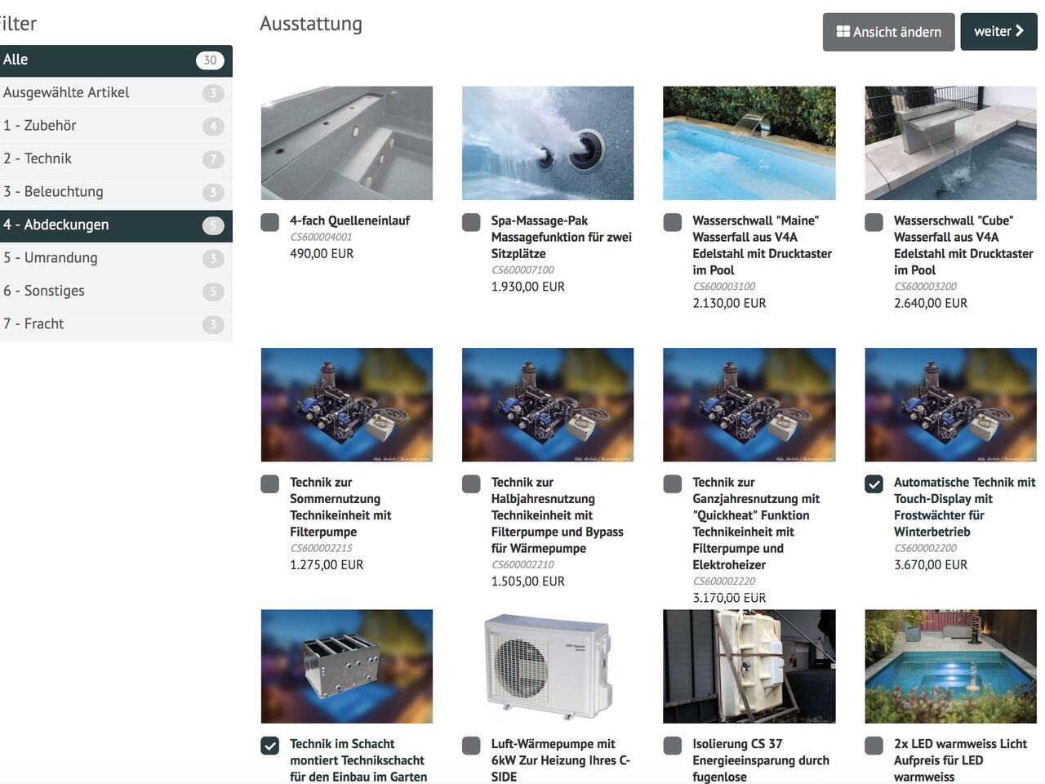The height and width of the screenshot is (784, 1045).
Task: Tick the 'Spa-Massage-Pak' checkbox
Action: pyautogui.click(x=471, y=222)
